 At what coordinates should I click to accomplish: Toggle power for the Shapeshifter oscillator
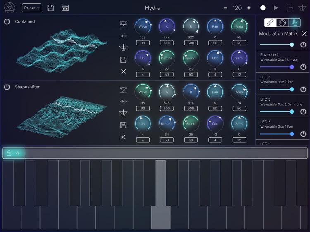pos(7,87)
